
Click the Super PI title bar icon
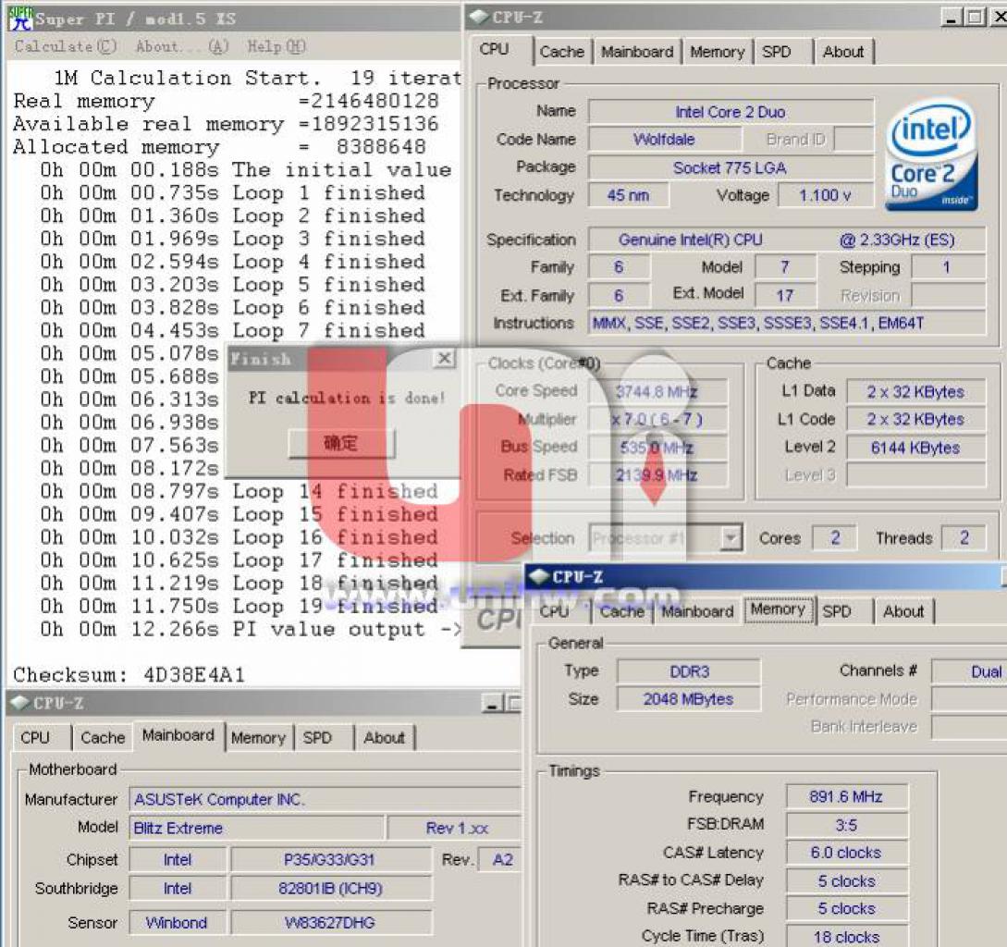20,18
